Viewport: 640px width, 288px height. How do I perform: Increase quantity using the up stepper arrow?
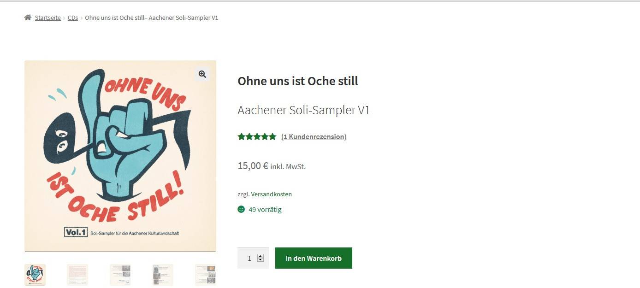click(x=261, y=255)
